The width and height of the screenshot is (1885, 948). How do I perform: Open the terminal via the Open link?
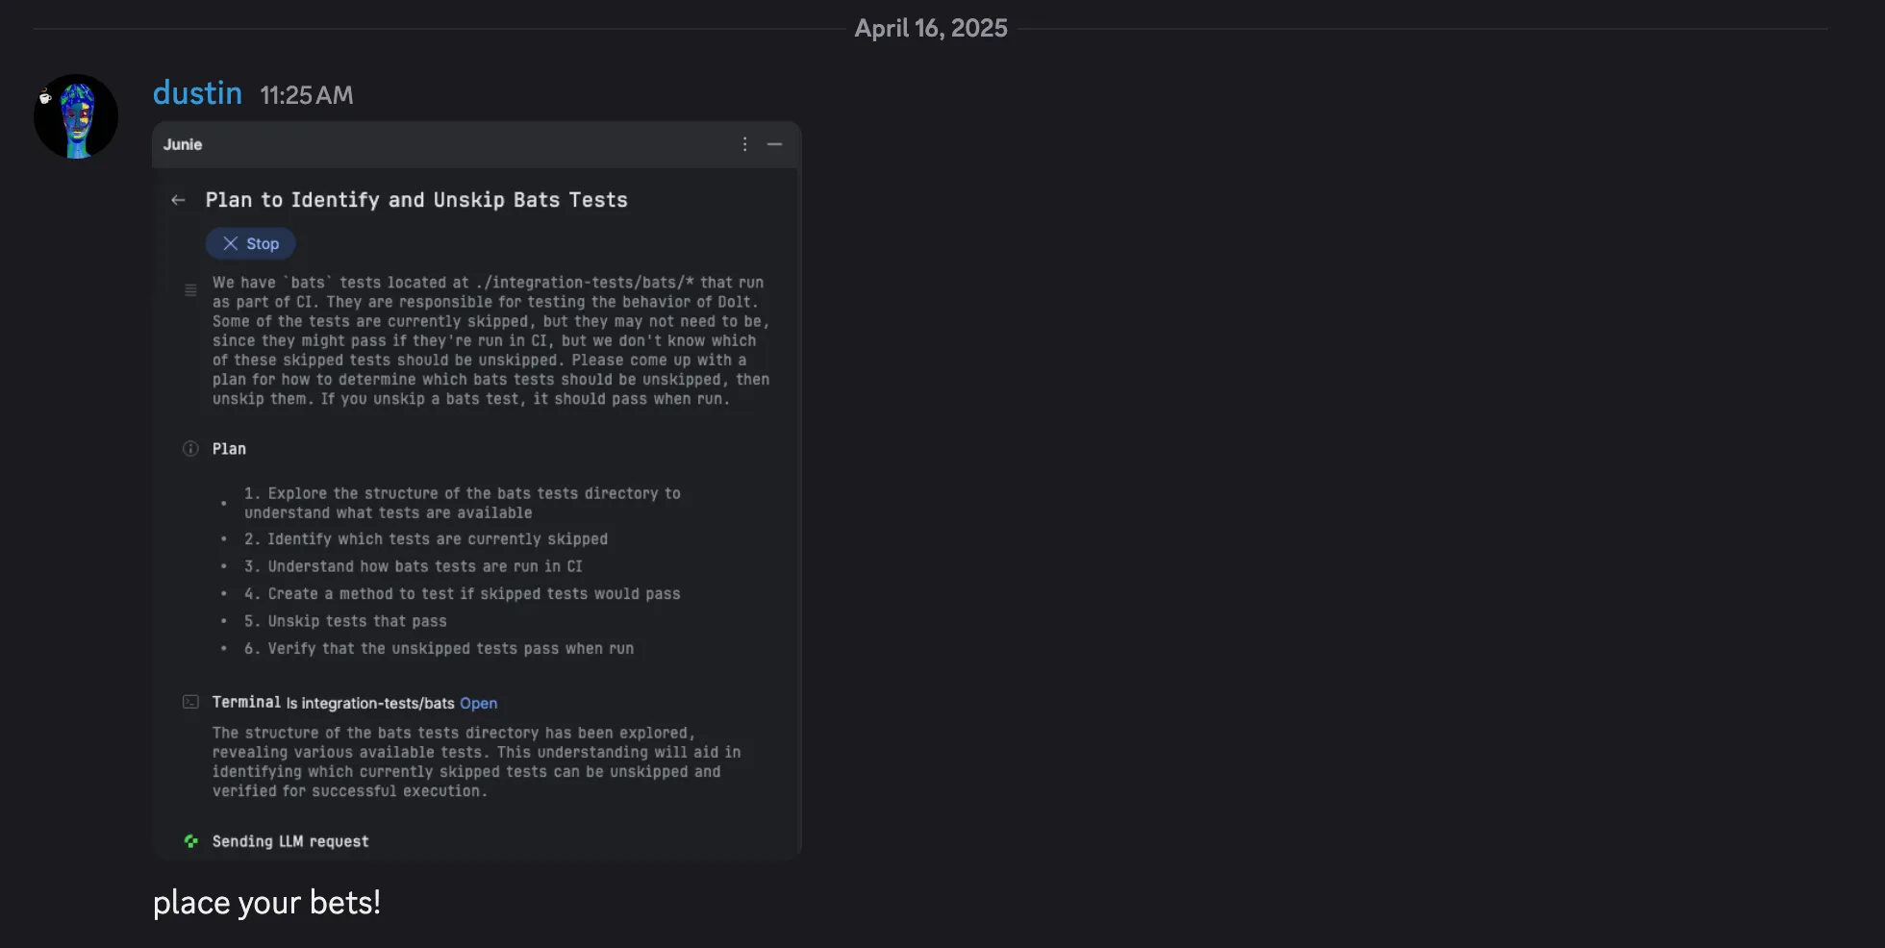click(478, 704)
